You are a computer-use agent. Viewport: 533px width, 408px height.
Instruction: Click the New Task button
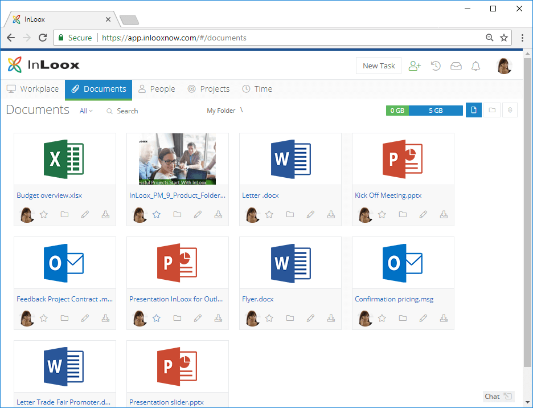379,66
